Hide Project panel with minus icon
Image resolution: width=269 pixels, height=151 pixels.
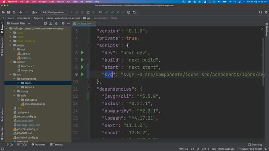pos(69,23)
